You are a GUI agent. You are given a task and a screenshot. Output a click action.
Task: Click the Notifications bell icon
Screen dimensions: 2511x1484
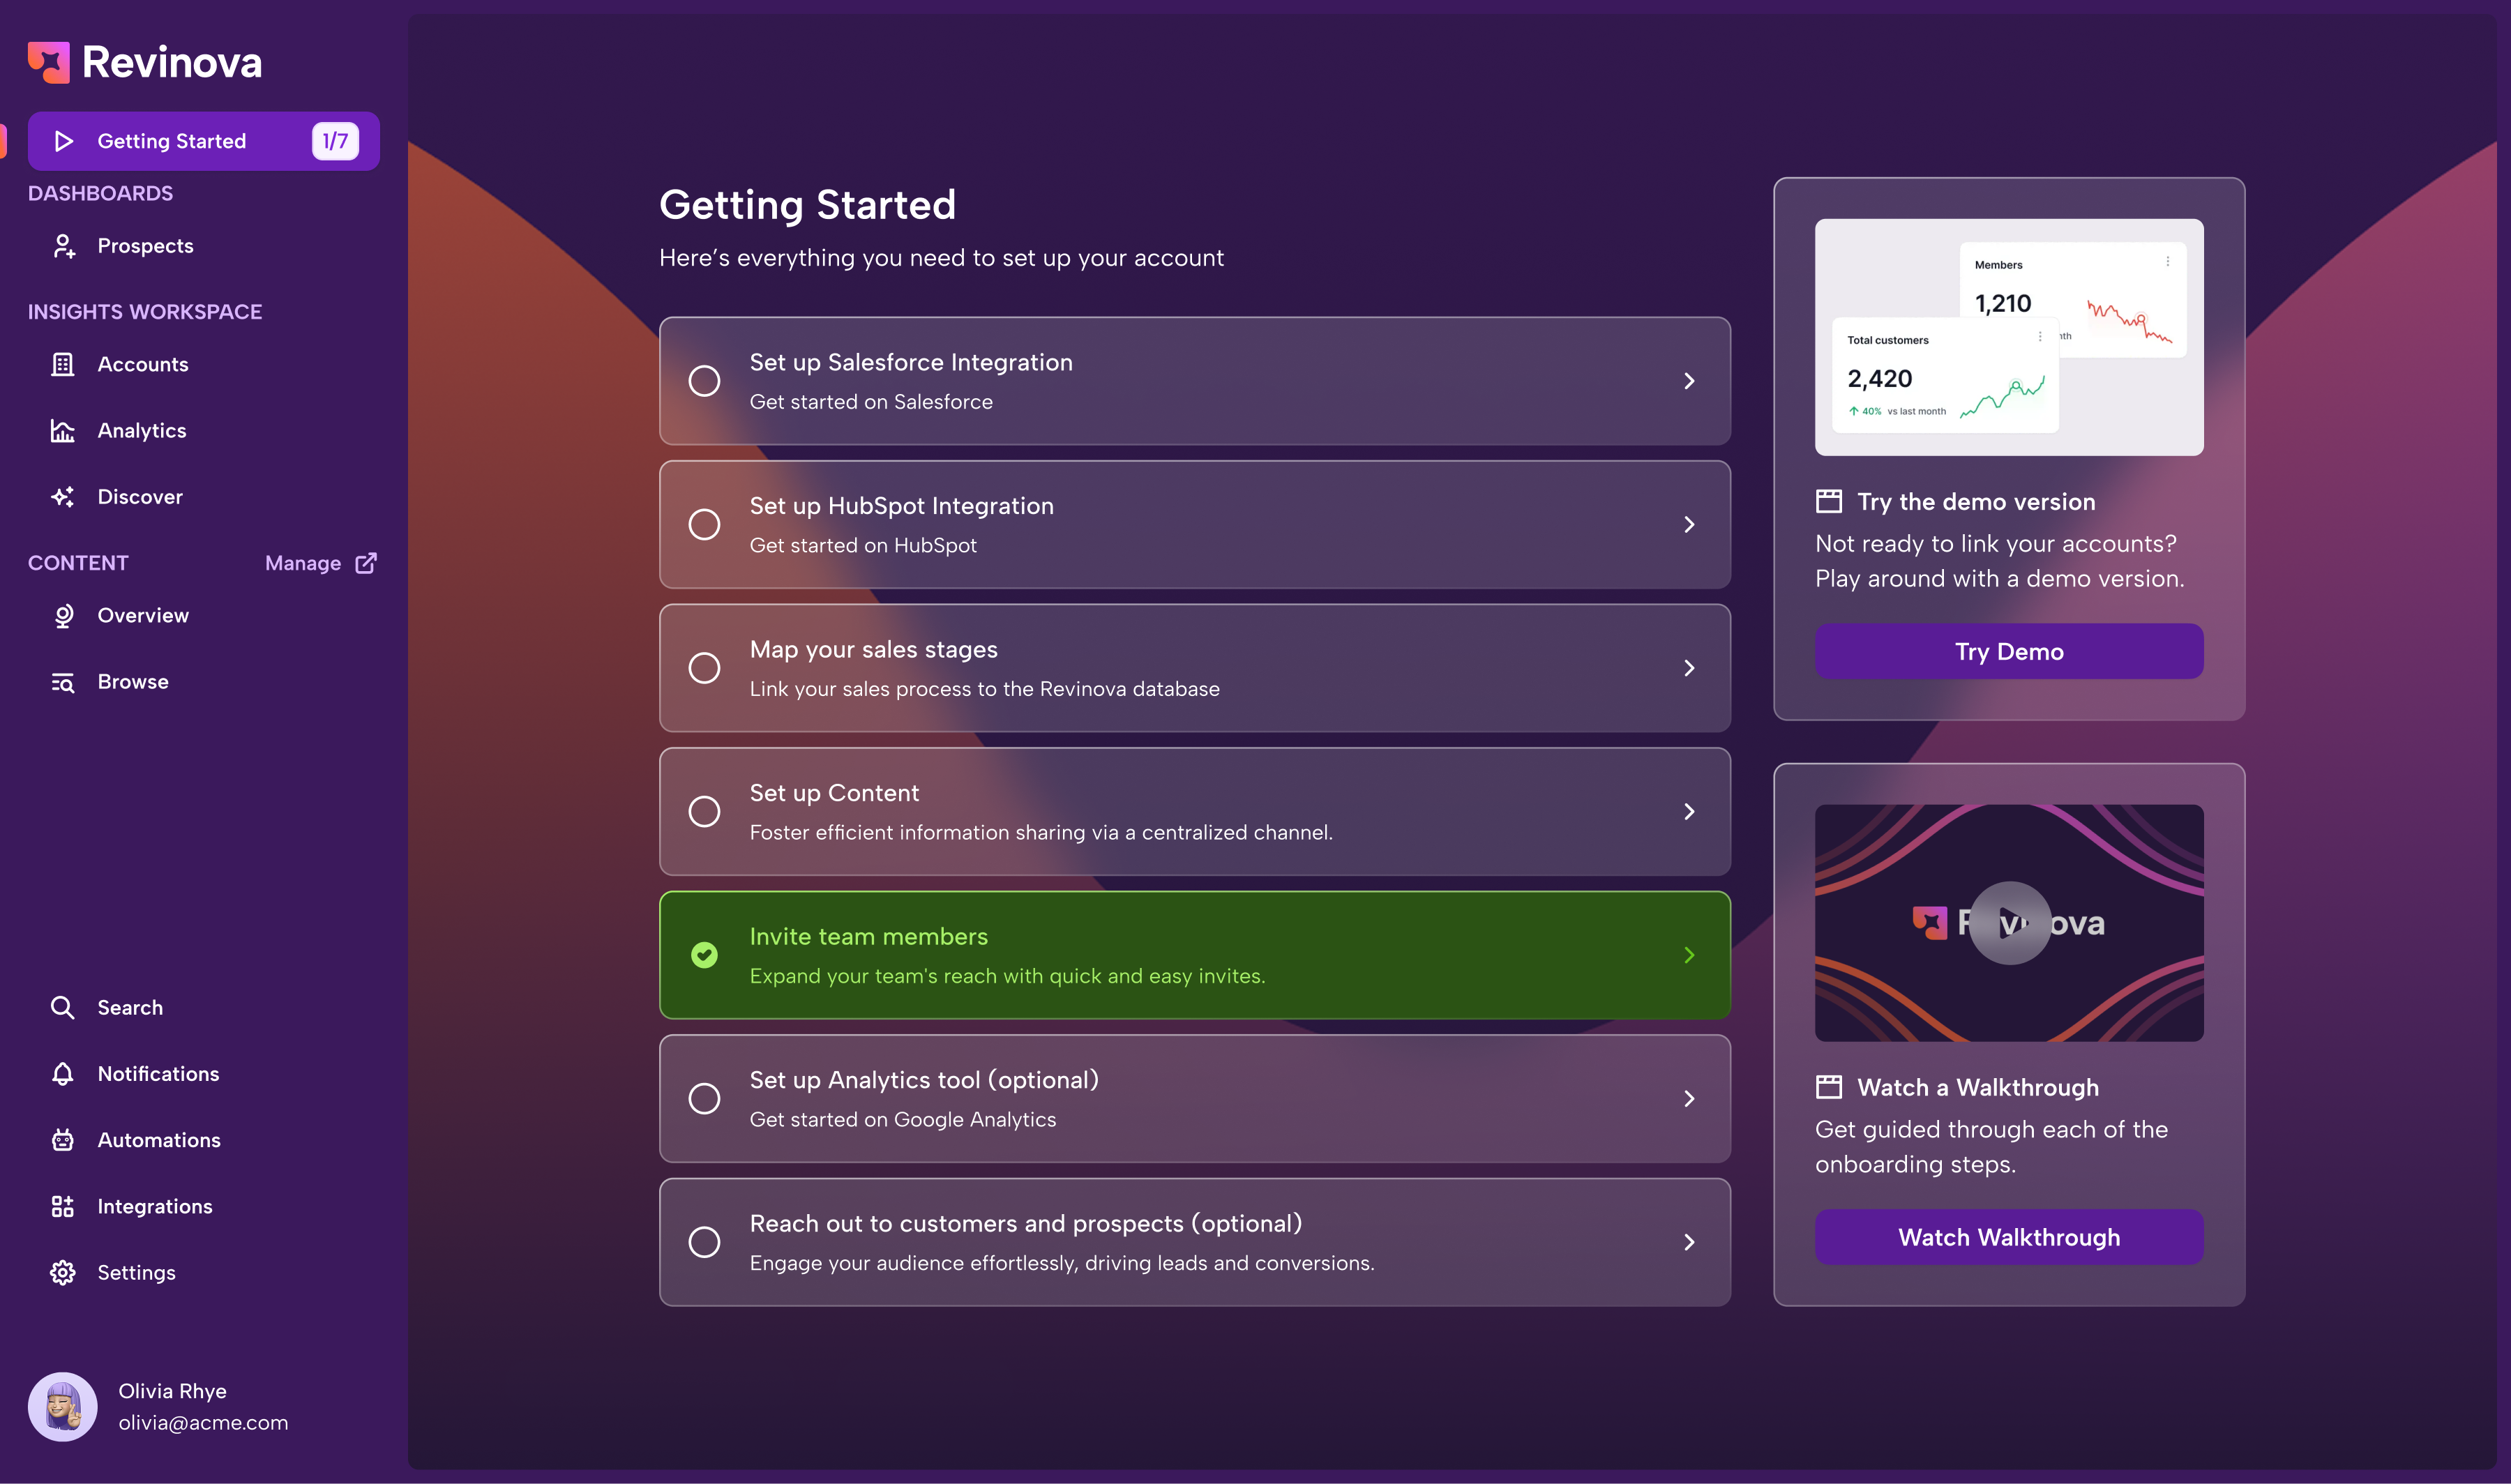63,1074
